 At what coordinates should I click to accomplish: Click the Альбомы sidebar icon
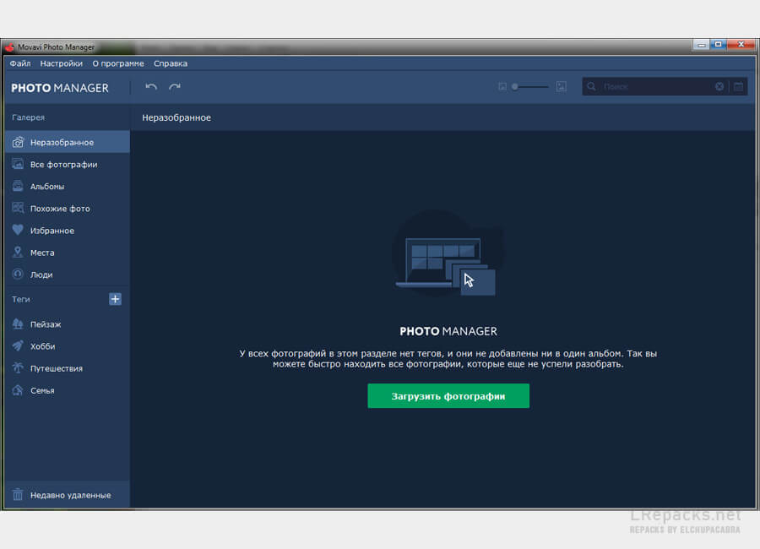(x=18, y=186)
